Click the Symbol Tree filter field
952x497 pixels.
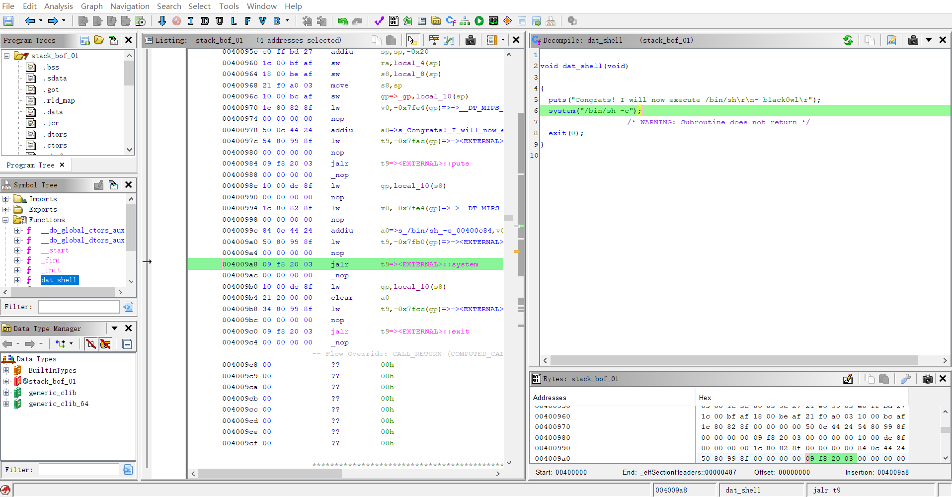point(79,307)
